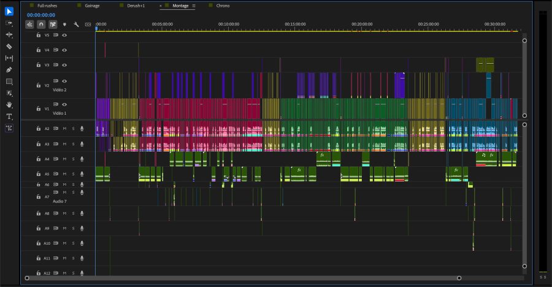Viewport: 552px width, 287px height.
Task: Open the Montage panel menu
Action: tap(194, 6)
